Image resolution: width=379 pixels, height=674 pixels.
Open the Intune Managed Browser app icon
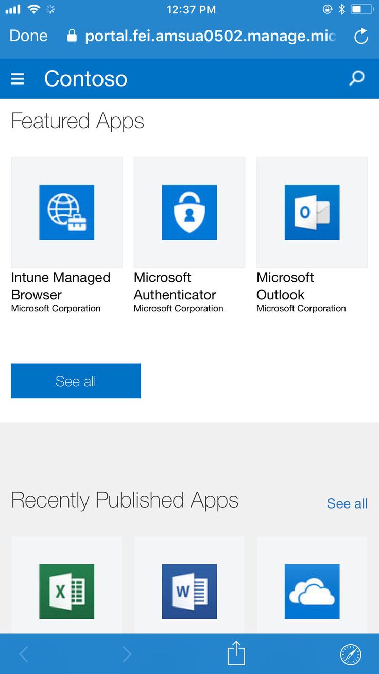click(67, 212)
